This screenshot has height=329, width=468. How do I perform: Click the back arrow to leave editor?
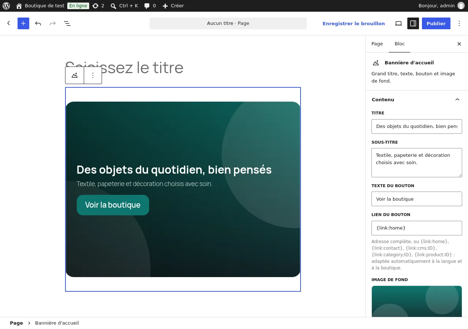coord(9,23)
